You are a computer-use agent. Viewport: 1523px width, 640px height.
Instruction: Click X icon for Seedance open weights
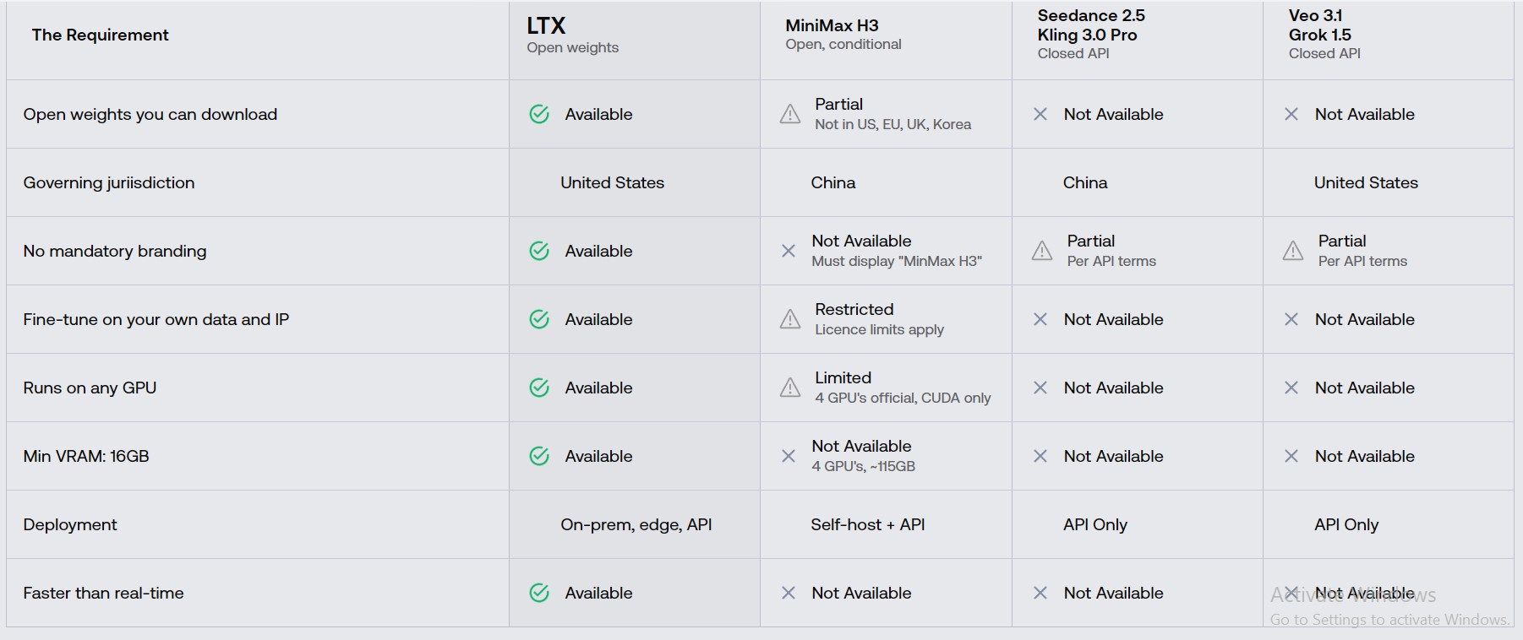(1040, 114)
